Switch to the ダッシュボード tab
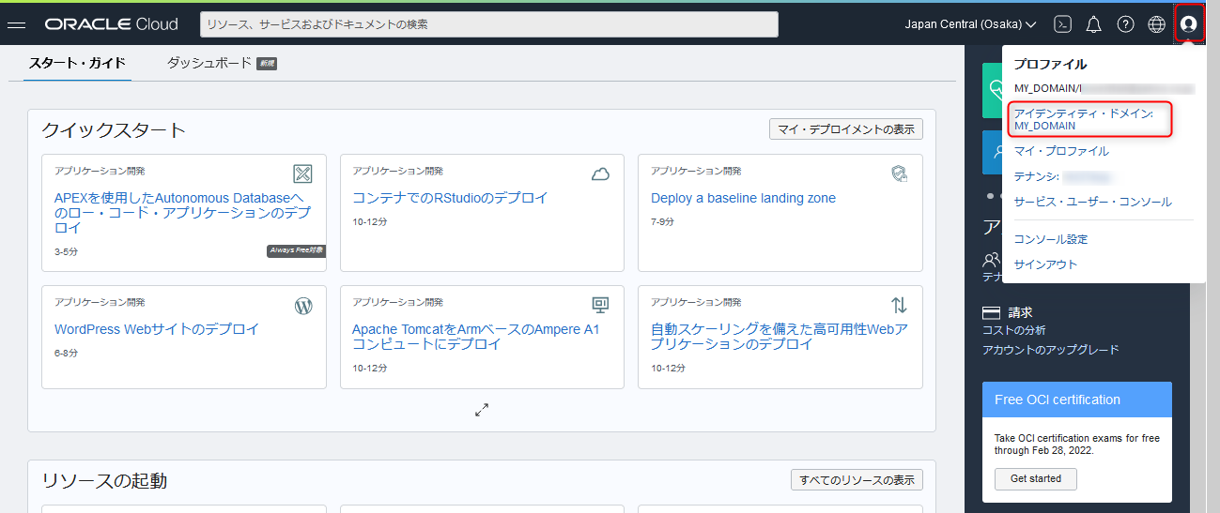1220x513 pixels. (x=209, y=64)
